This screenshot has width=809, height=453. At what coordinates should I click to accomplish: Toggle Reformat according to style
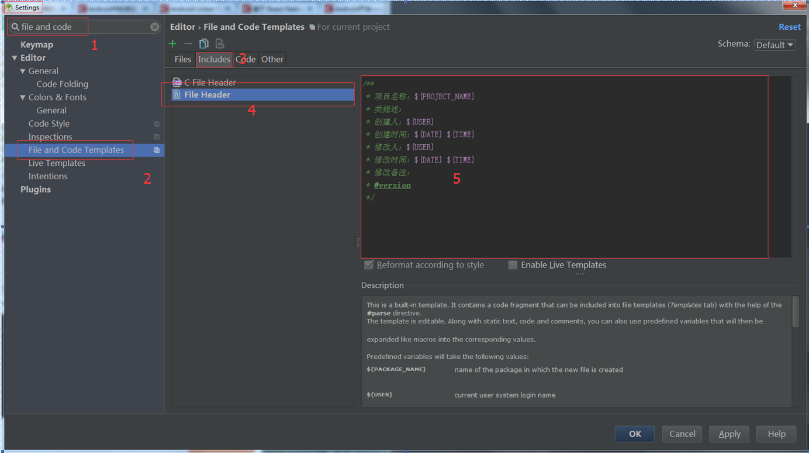coord(369,264)
